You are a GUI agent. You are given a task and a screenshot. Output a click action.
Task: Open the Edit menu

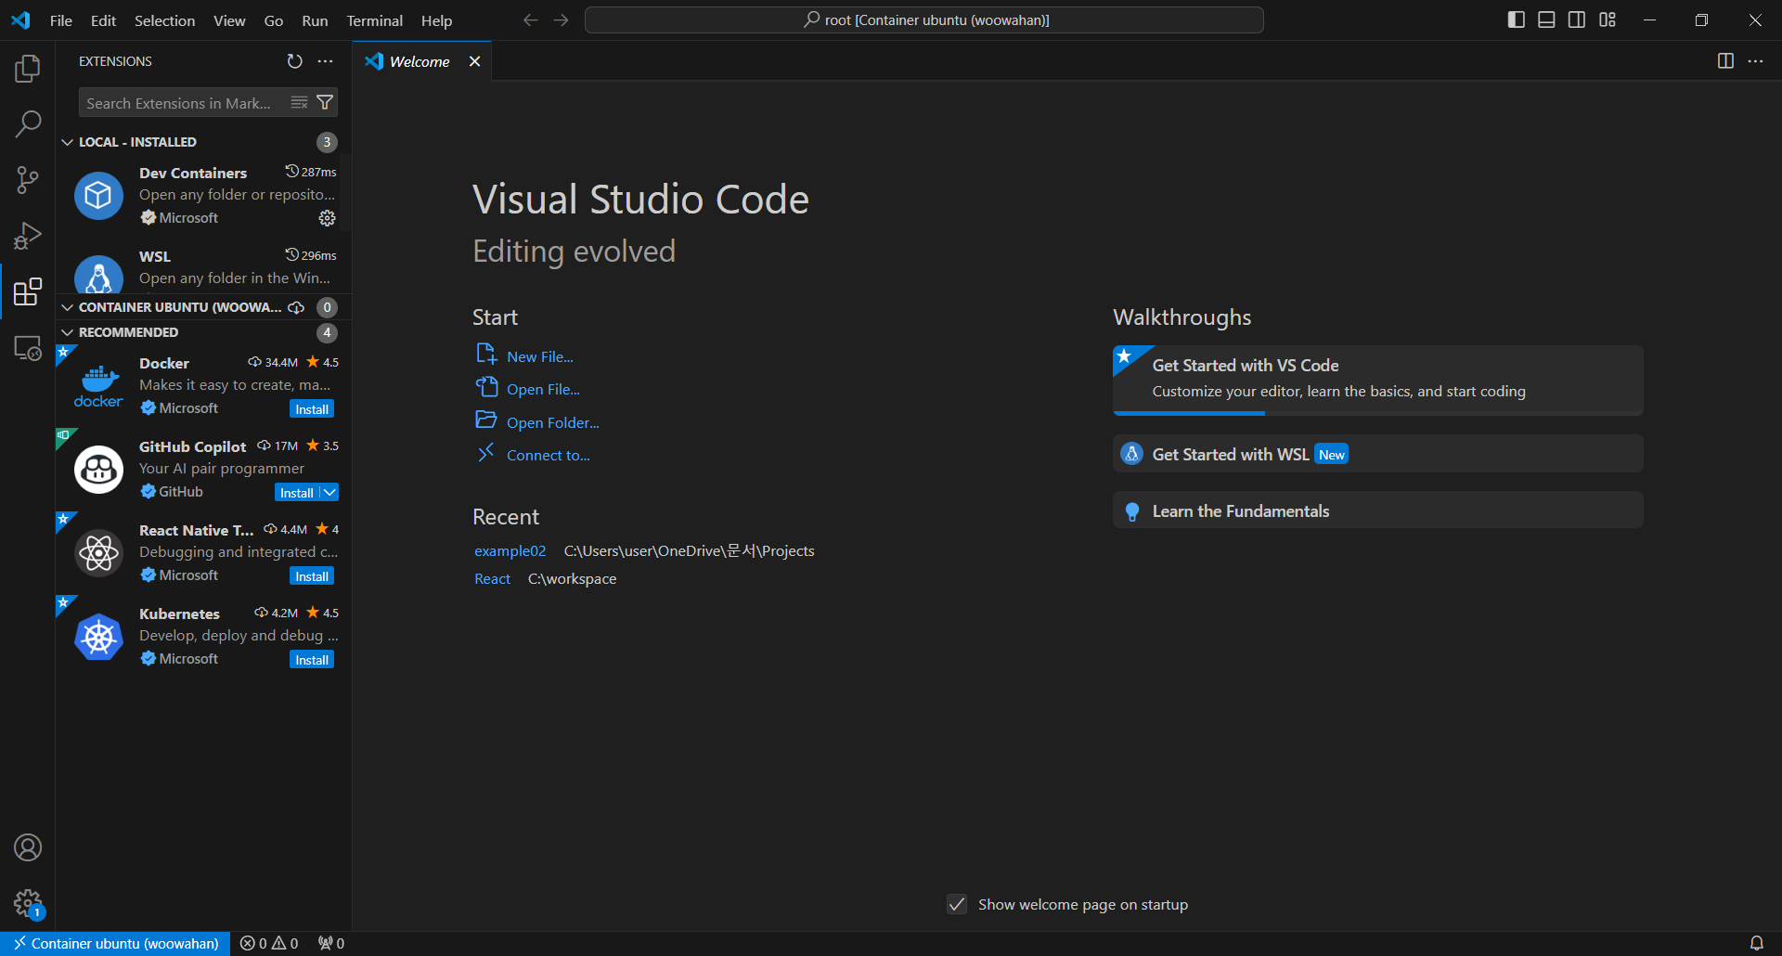103,20
